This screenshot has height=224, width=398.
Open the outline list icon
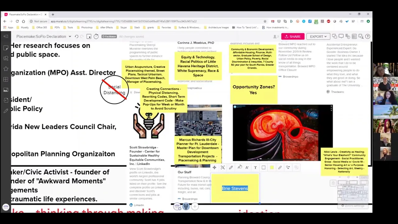(354, 36)
